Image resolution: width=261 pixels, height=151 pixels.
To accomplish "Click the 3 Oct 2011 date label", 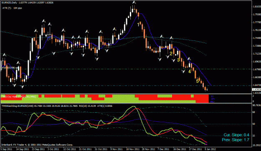I will 53,149.
